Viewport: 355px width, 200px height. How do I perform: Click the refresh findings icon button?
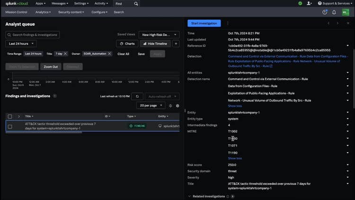coord(137,96)
